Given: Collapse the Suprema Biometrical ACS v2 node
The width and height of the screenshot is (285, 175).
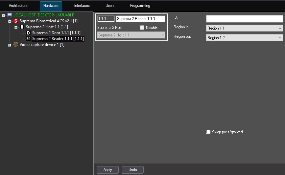Looking at the screenshot, I should click(10, 21).
